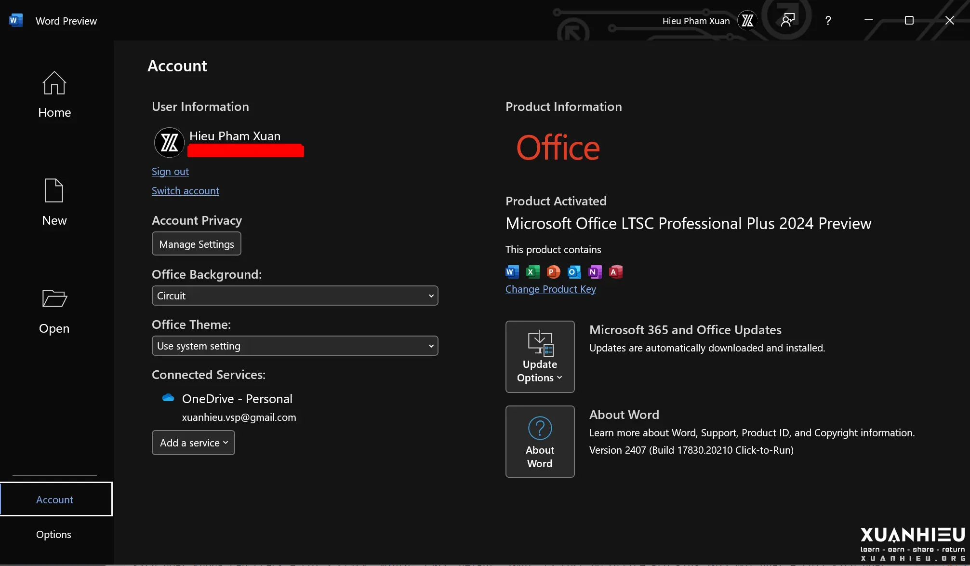
Task: Click the Microsoft 365 and Office Updates heading
Action: point(685,330)
